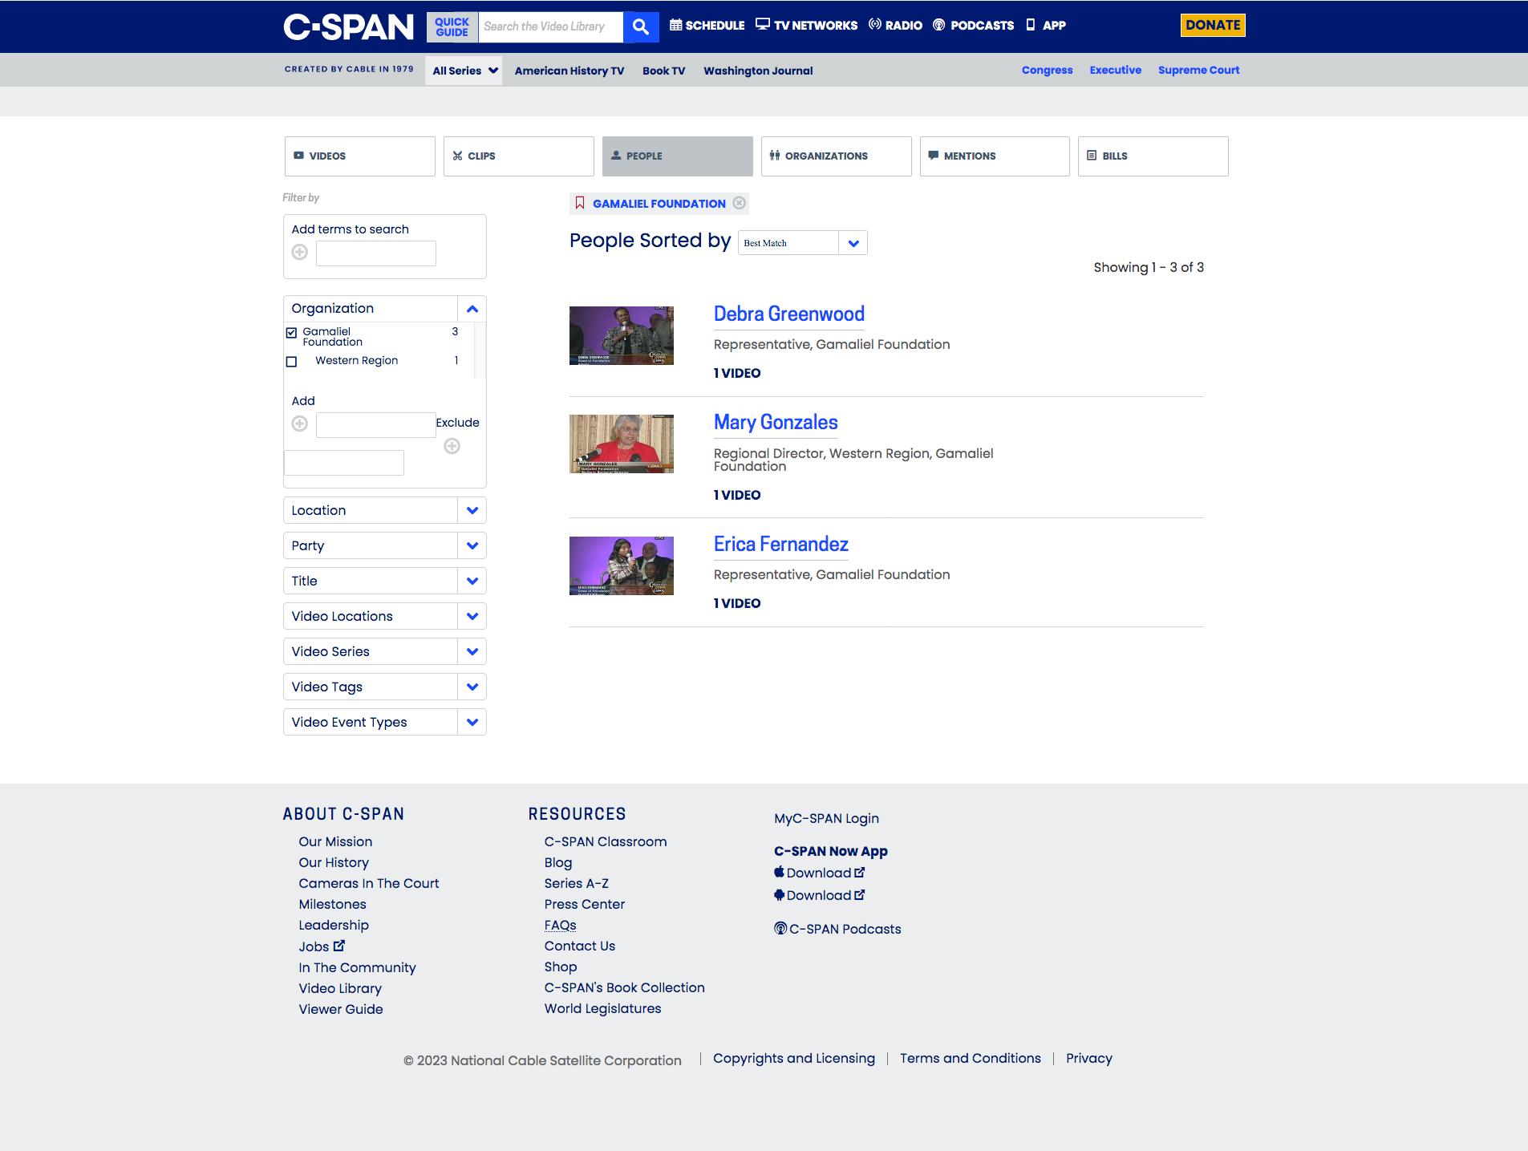
Task: Click the Donate button
Action: 1212,26
